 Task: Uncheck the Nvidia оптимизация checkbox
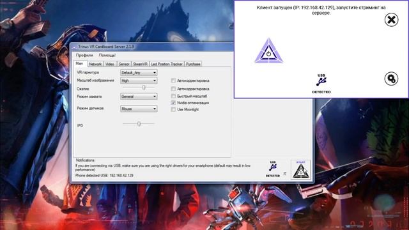pos(173,103)
